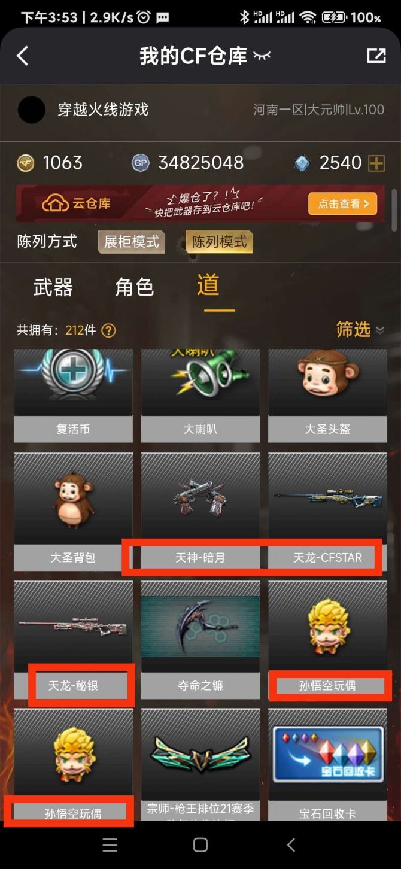401x869 pixels.
Task: Tap the back arrow in header
Action: [x=22, y=56]
